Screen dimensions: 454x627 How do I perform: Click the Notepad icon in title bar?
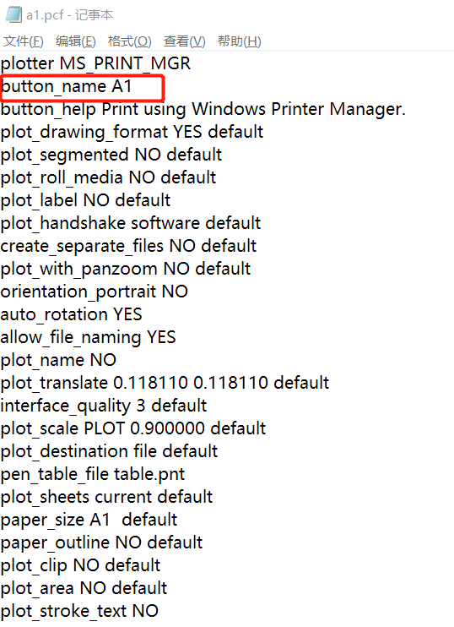click(14, 15)
